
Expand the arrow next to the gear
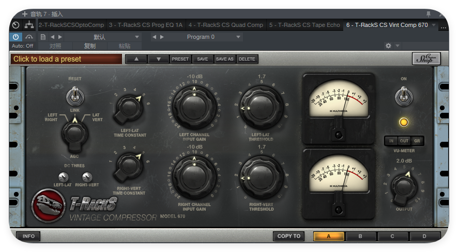point(397,46)
